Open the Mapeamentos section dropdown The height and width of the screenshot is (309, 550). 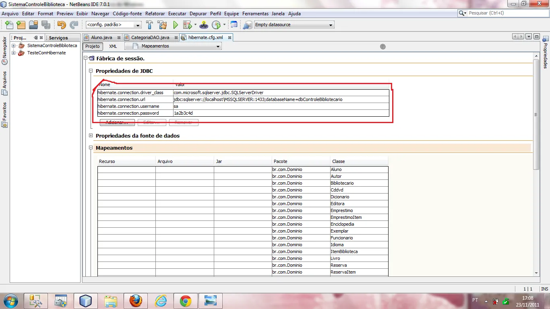(173, 46)
